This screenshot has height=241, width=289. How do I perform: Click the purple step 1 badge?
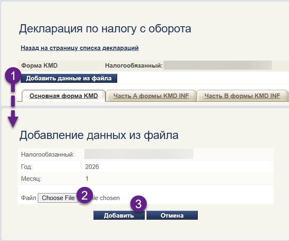[x=12, y=76]
